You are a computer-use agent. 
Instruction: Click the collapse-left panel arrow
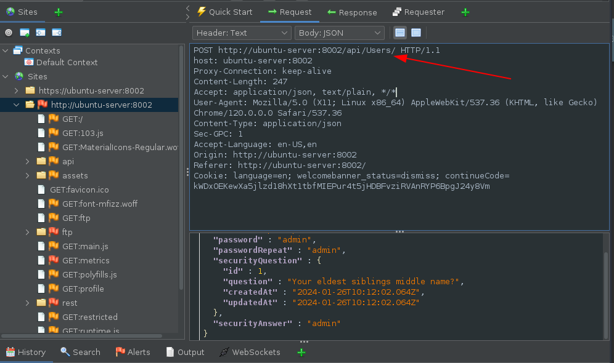coord(187,8)
